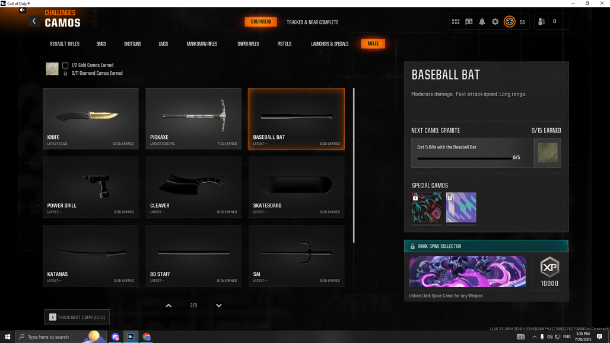The image size is (610, 343).
Task: Click the ENG language indicator
Action: click(x=567, y=337)
